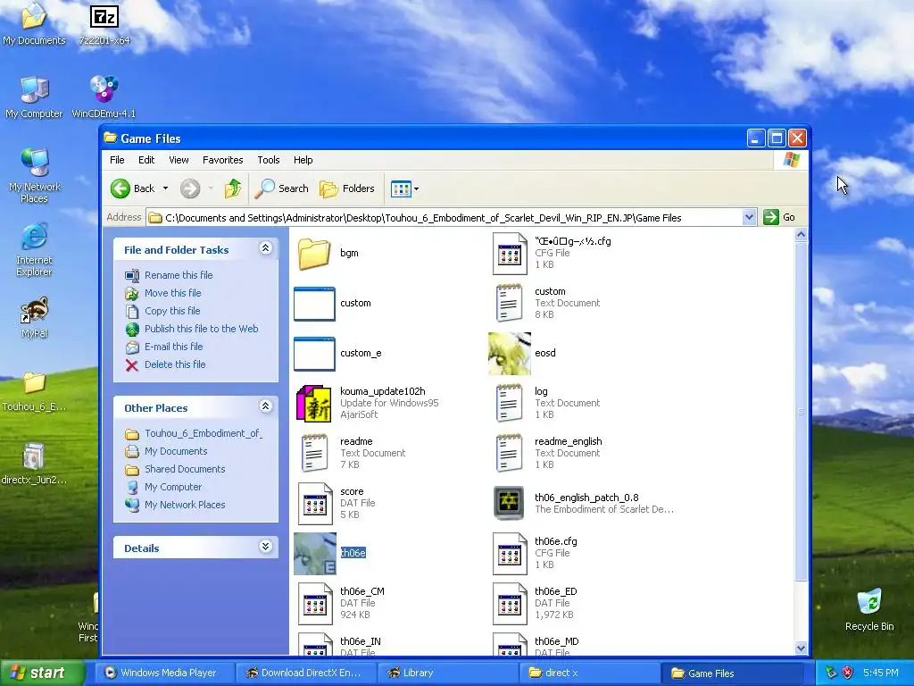Open the View menu

coord(179,160)
